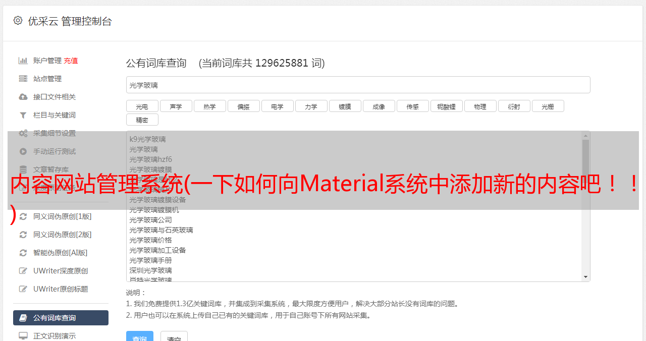Click the 精密 keyword tag button
Image resolution: width=646 pixels, height=341 pixels.
click(142, 120)
